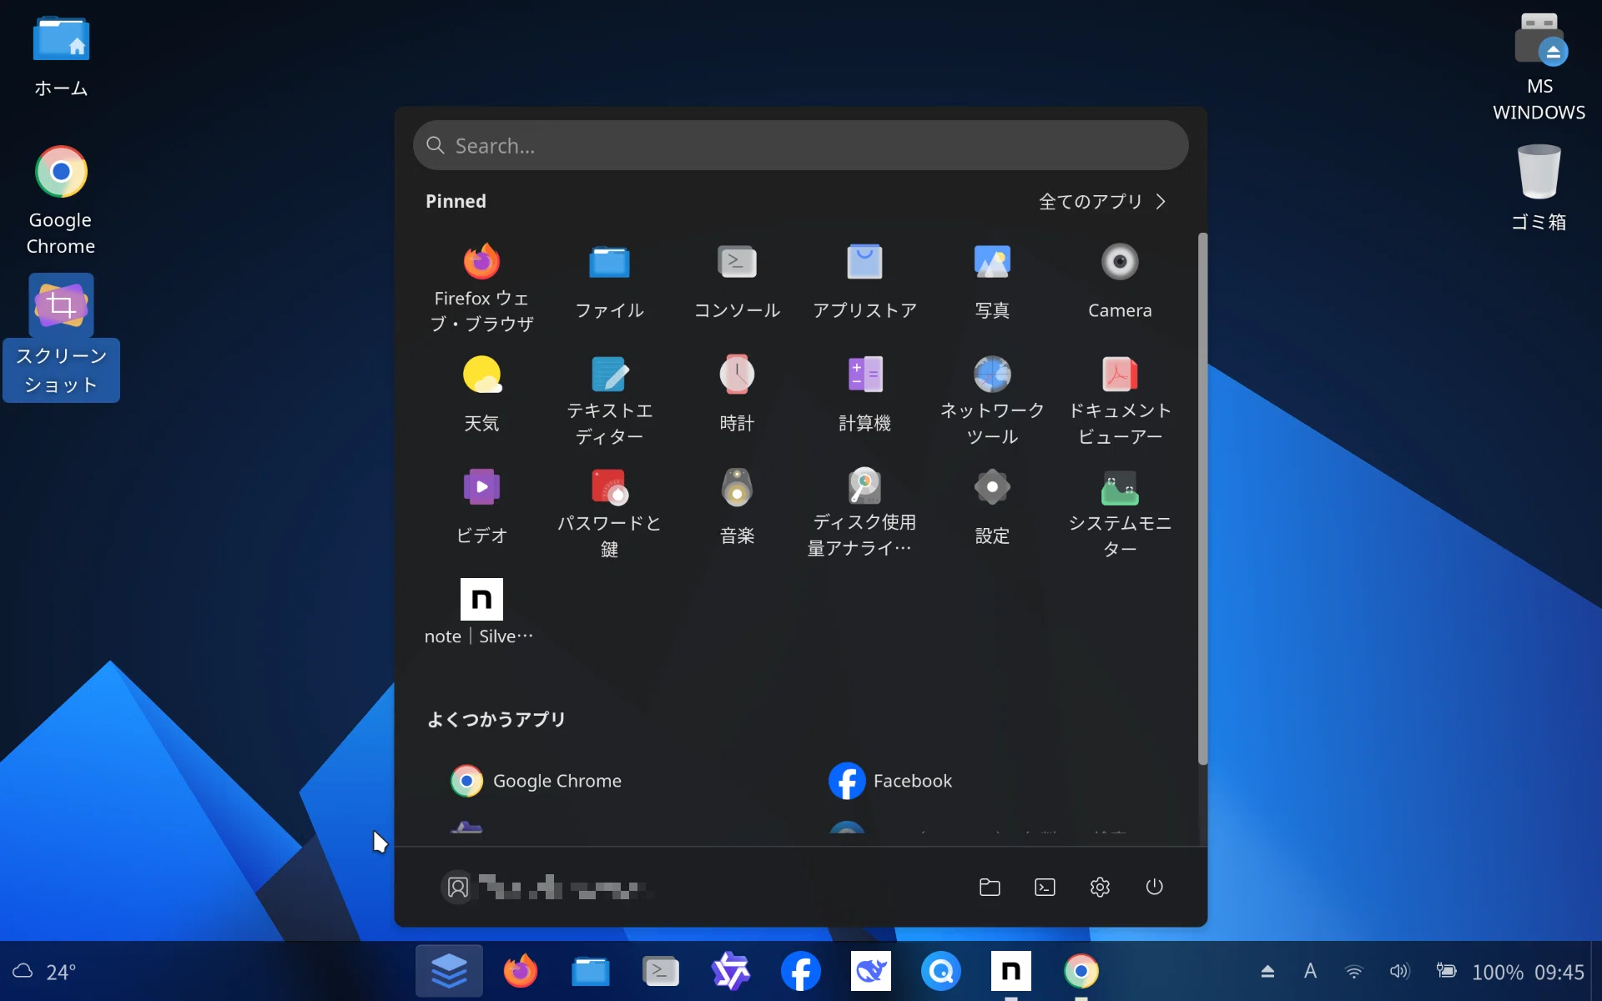Open input method A indicator
The image size is (1602, 1001).
[x=1310, y=971]
